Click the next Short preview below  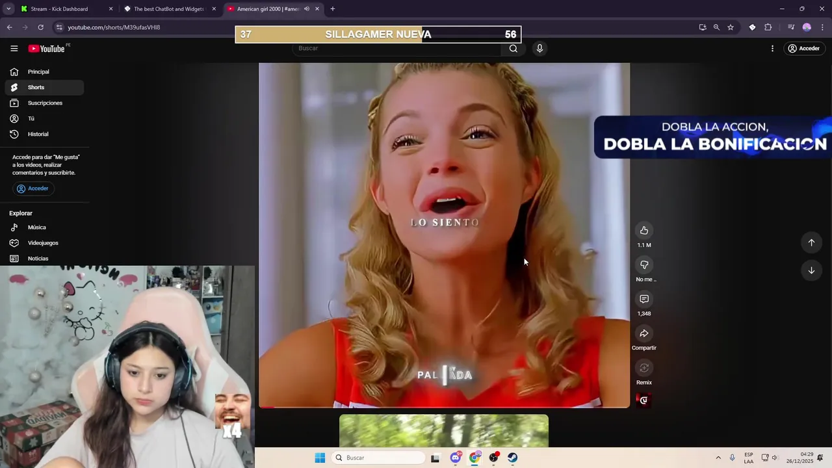point(444,431)
